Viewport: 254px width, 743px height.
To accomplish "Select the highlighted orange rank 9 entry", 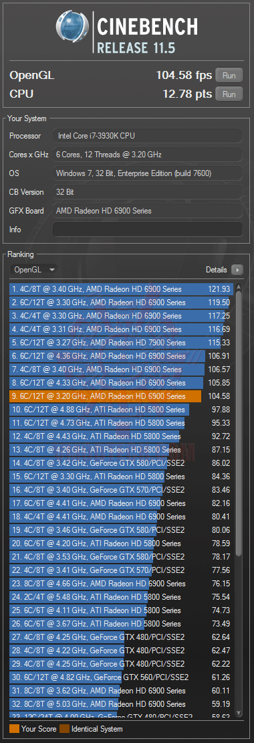I will (122, 396).
